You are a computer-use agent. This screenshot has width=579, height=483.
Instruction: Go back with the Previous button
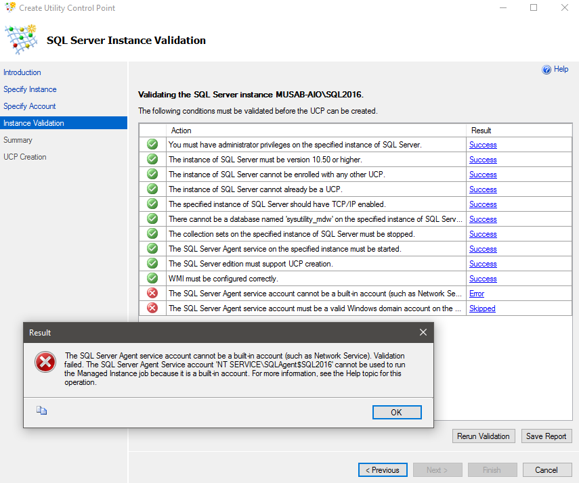(x=383, y=470)
